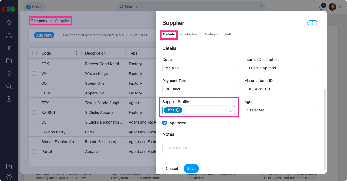Click the search filter icon
The height and width of the screenshot is (181, 347).
click(262, 7)
